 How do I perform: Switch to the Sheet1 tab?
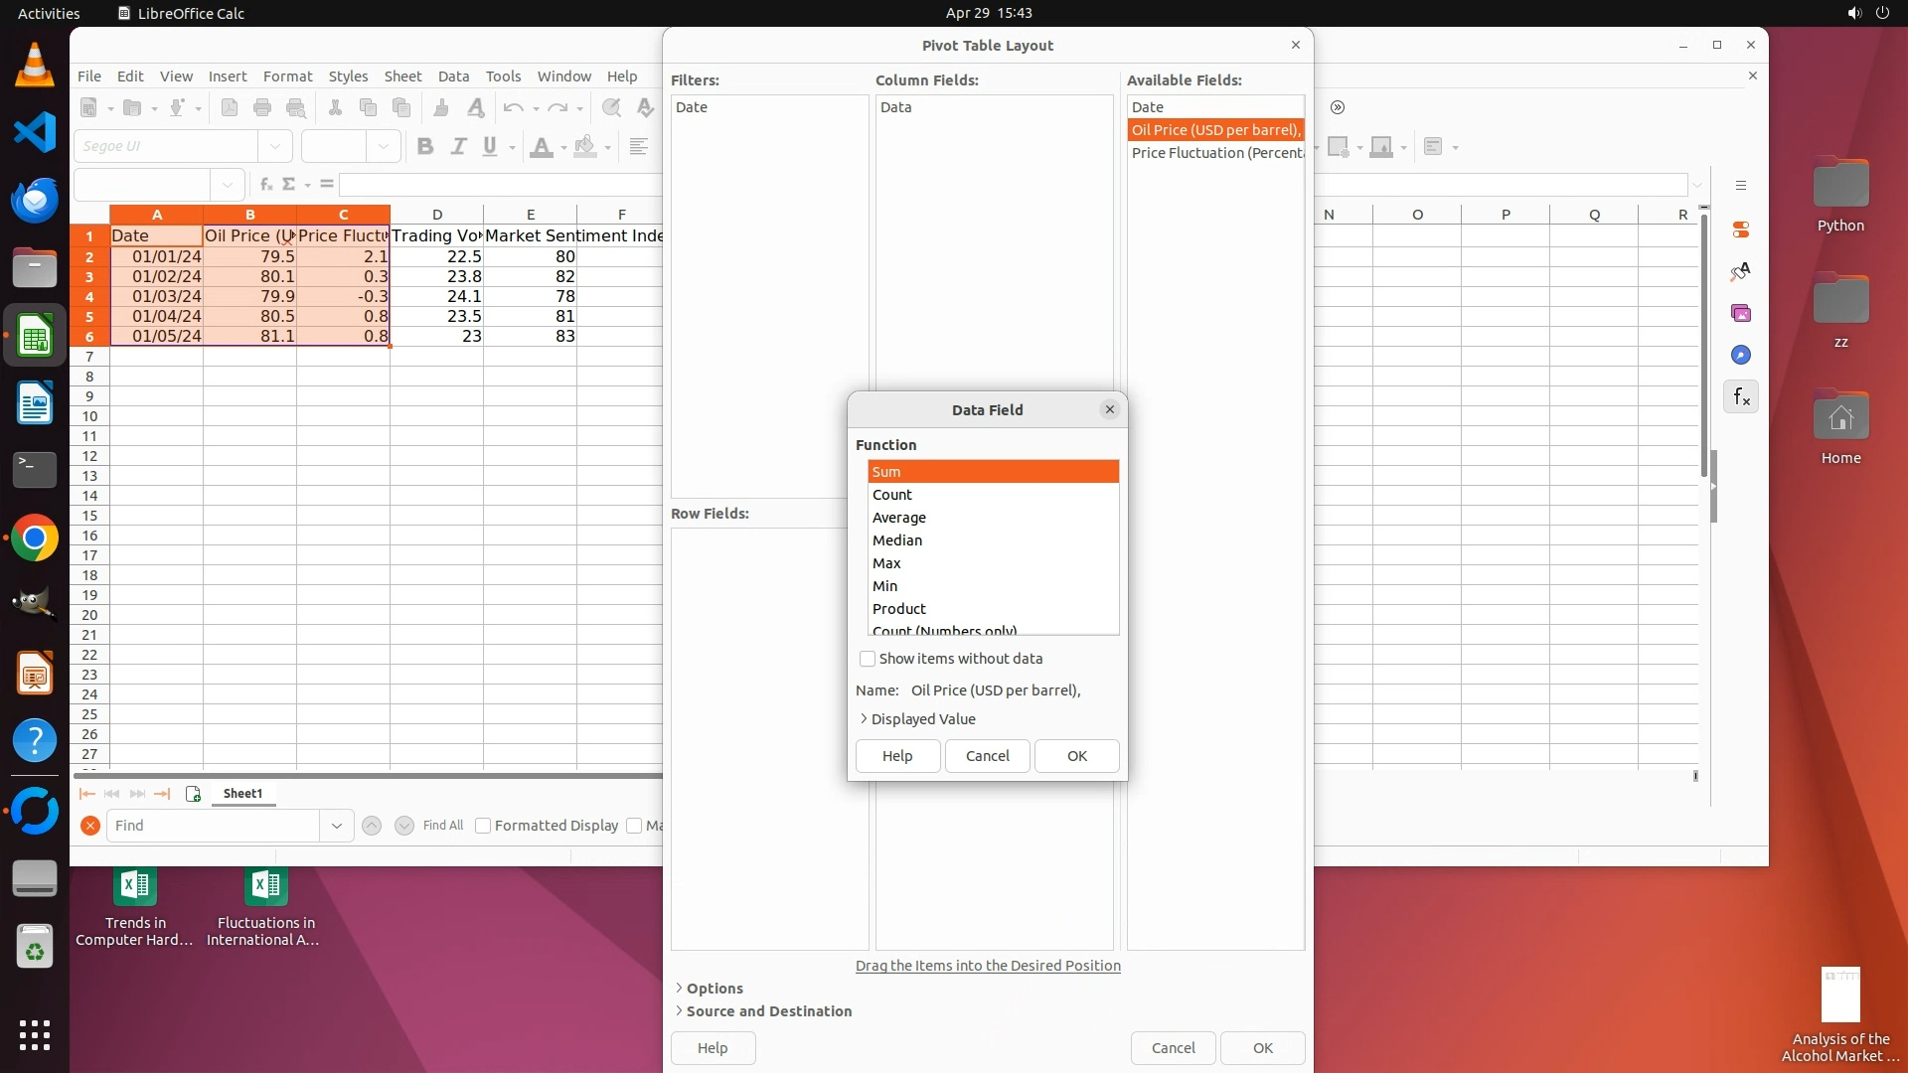242,794
